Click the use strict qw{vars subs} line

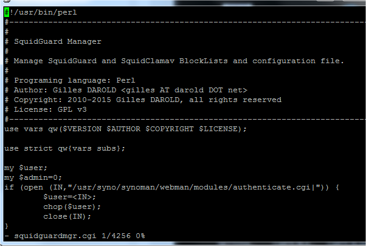64,149
